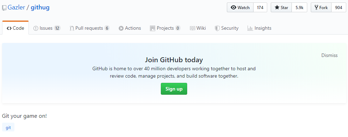Screen dimensions: 348x137
Task: Click the Pull requests branch icon
Action: pyautogui.click(x=72, y=28)
